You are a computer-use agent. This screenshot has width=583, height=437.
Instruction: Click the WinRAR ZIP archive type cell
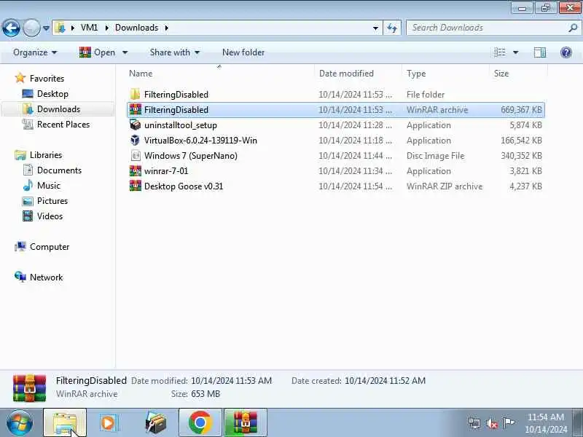tap(445, 186)
